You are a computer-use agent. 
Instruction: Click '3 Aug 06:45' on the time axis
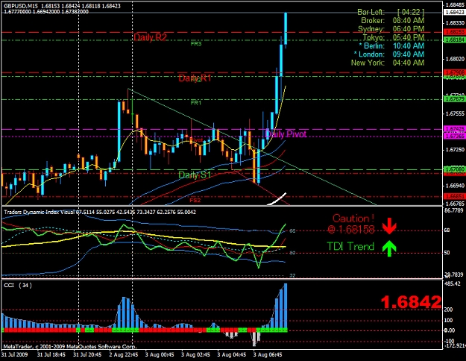pyautogui.click(x=268, y=354)
